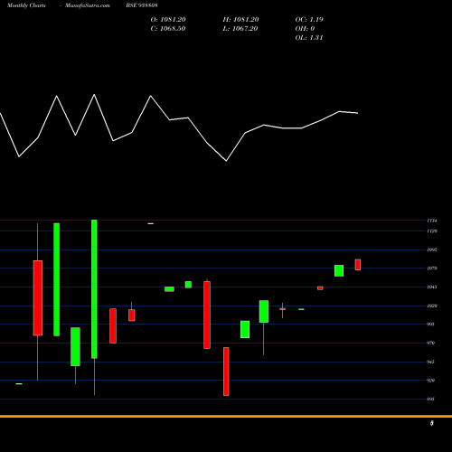
Task: Click the 'OC: 1.19' value
Action: click(309, 20)
